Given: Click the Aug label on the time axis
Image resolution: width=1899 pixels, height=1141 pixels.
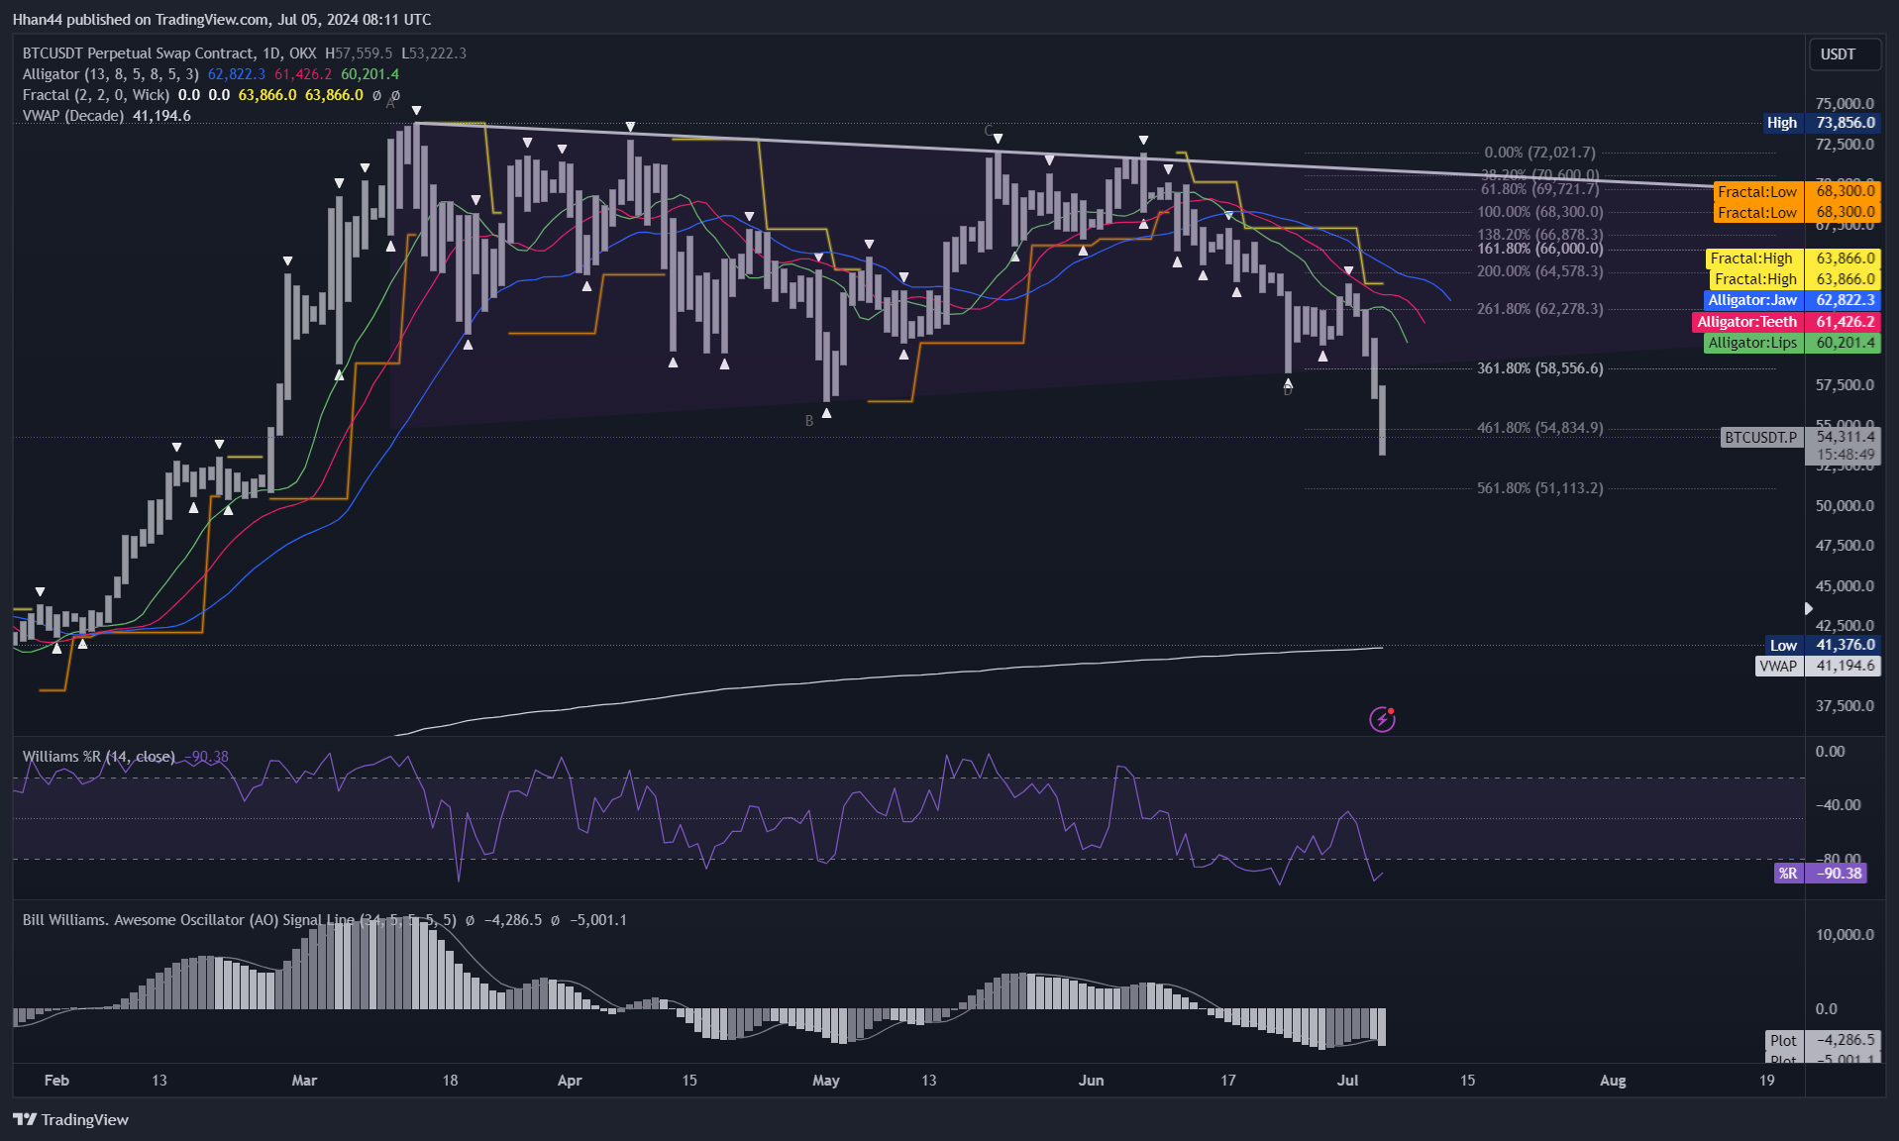Looking at the screenshot, I should tap(1613, 1081).
